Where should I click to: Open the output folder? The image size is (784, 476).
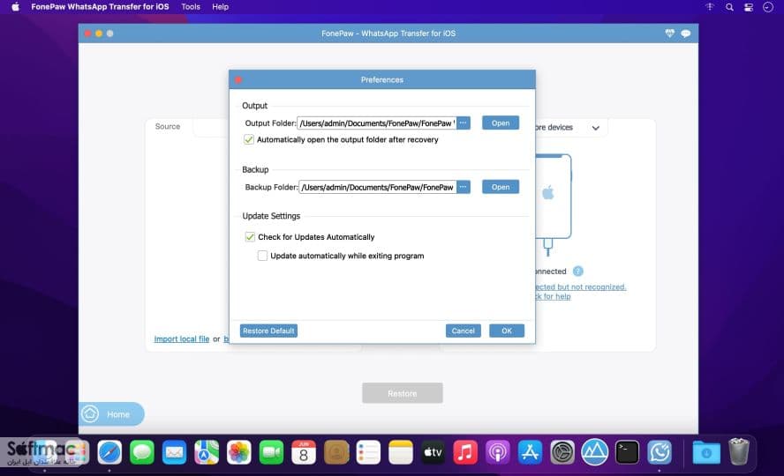pyautogui.click(x=501, y=123)
